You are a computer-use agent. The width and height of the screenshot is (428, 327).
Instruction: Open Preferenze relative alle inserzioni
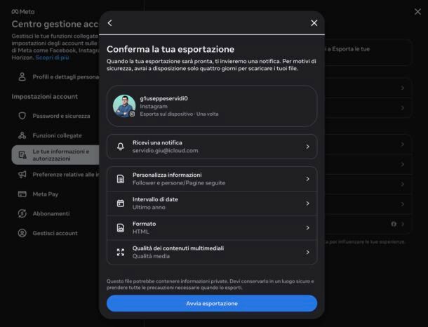pos(55,175)
